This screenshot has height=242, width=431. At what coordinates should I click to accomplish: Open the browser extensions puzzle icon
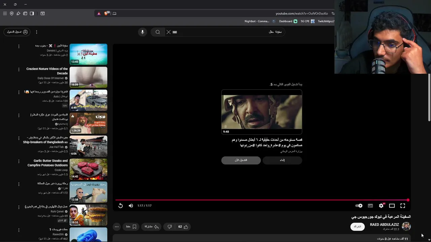(18, 13)
